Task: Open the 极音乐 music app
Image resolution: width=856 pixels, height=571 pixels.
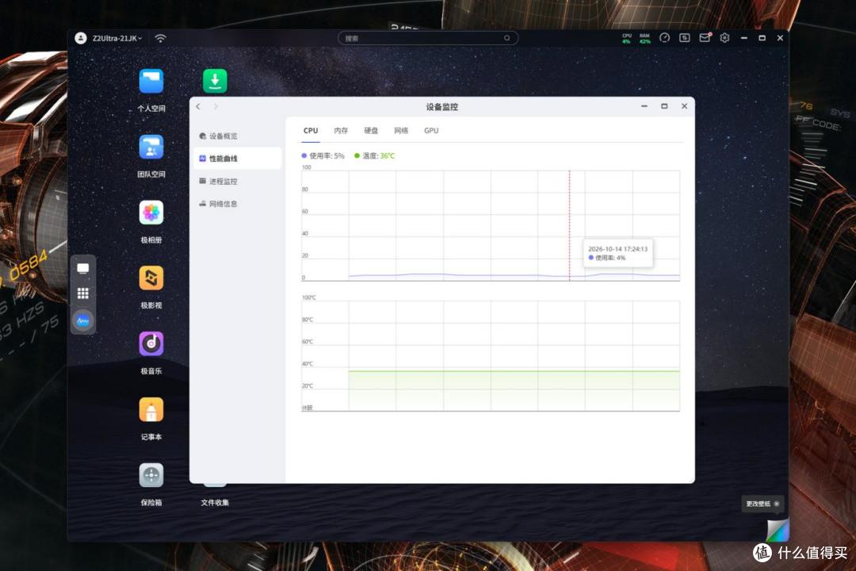Action: pyautogui.click(x=151, y=343)
